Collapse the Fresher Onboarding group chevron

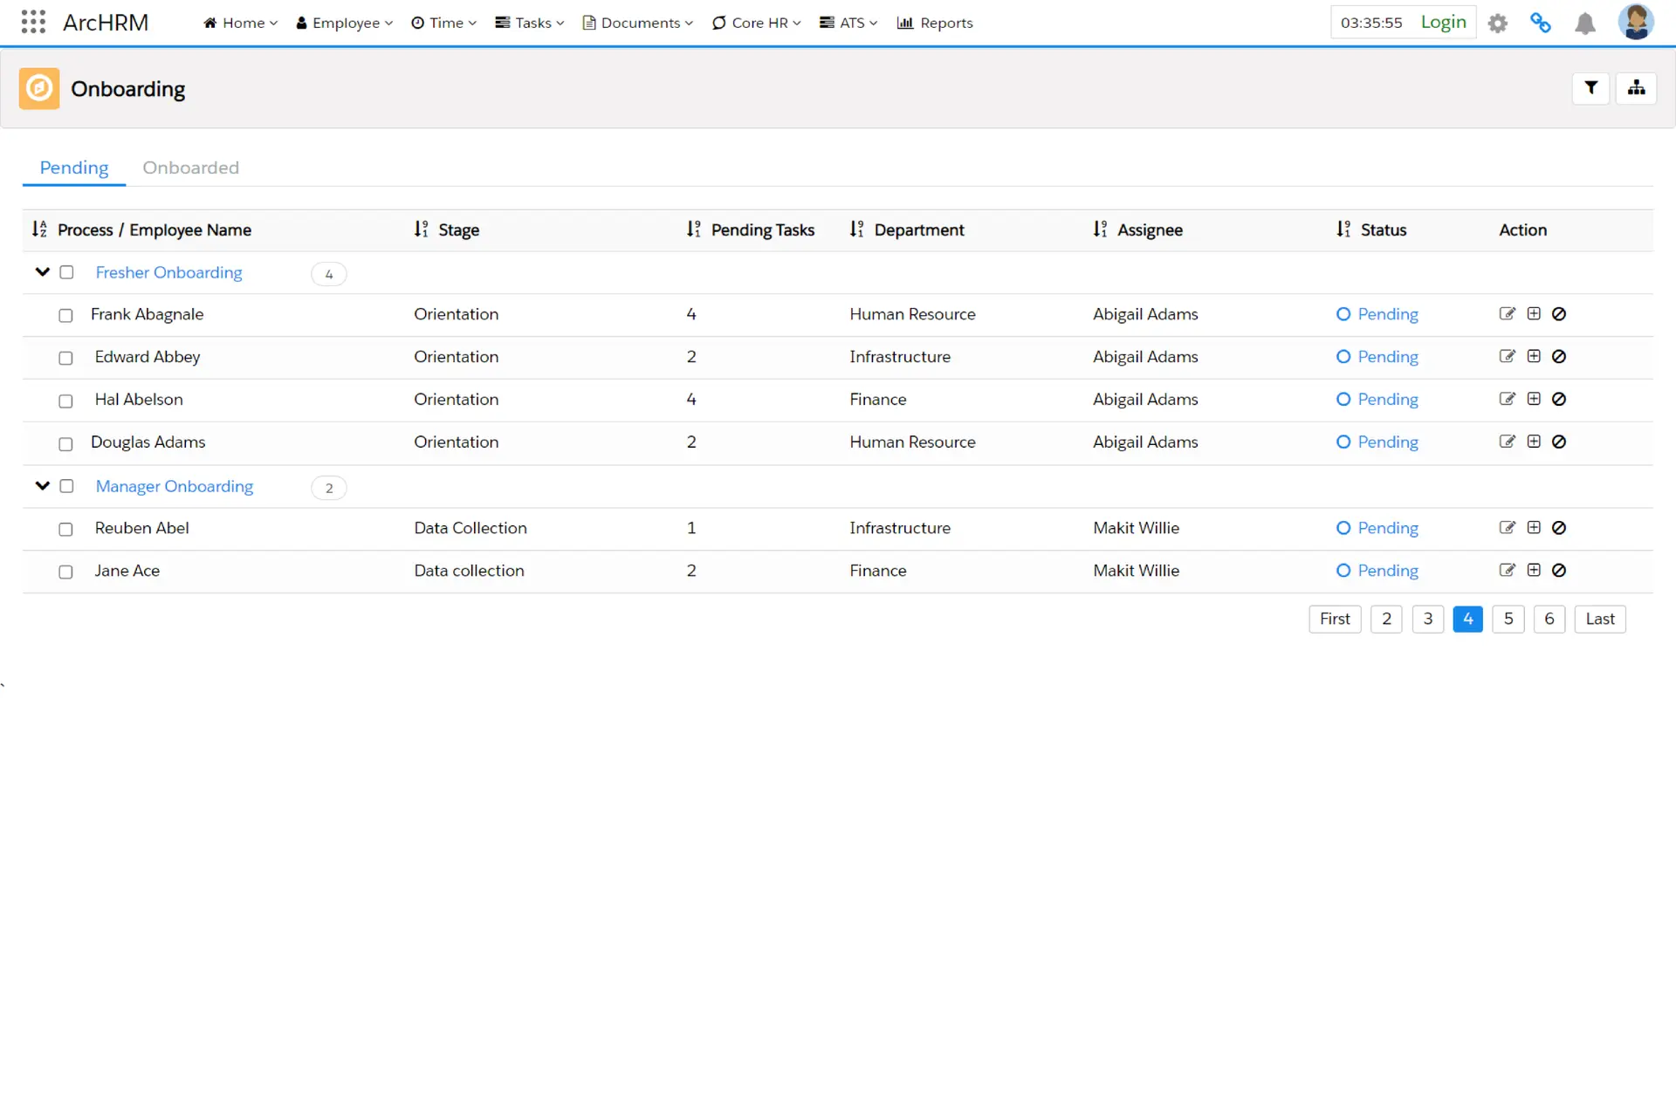click(x=42, y=272)
